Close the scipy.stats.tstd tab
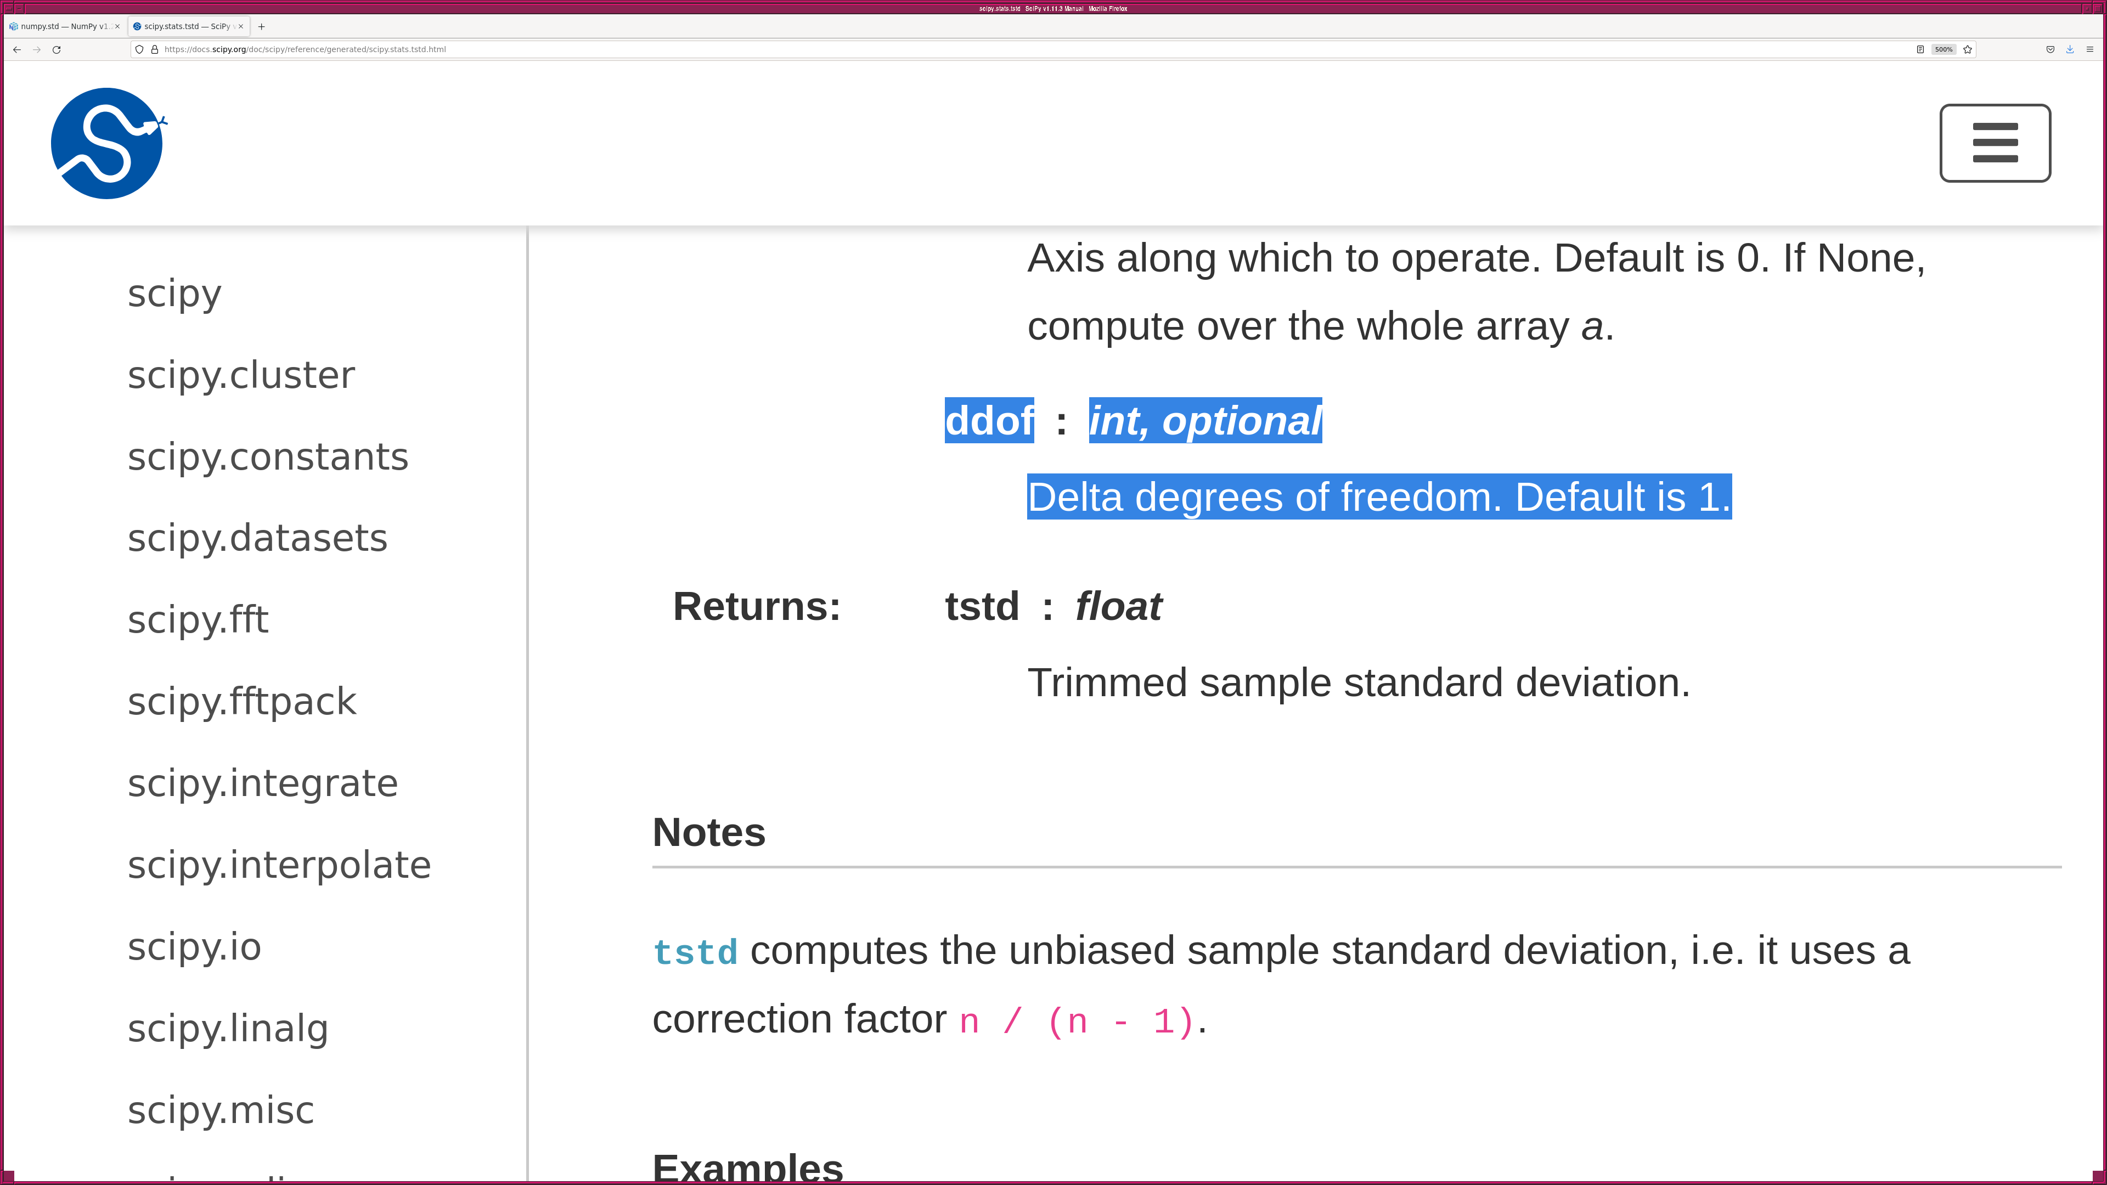This screenshot has height=1185, width=2107. (240, 26)
